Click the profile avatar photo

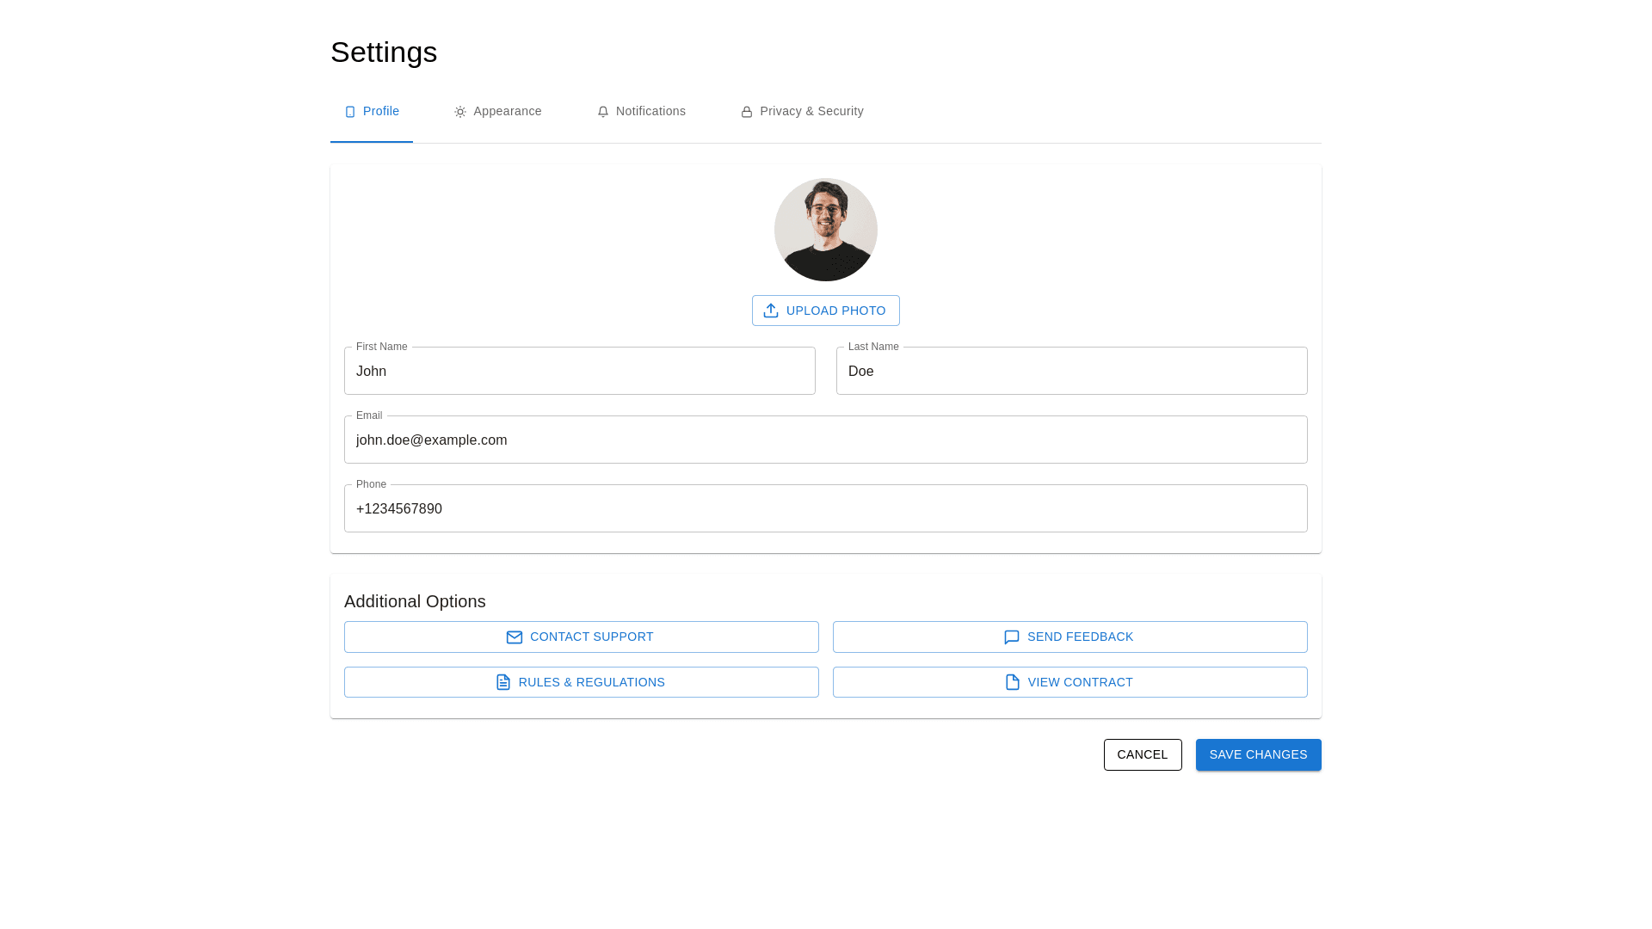(x=825, y=230)
